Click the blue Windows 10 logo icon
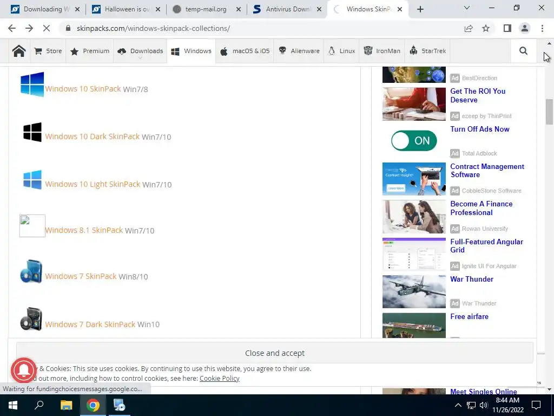Viewport: 554px width, 416px height. coord(32,84)
